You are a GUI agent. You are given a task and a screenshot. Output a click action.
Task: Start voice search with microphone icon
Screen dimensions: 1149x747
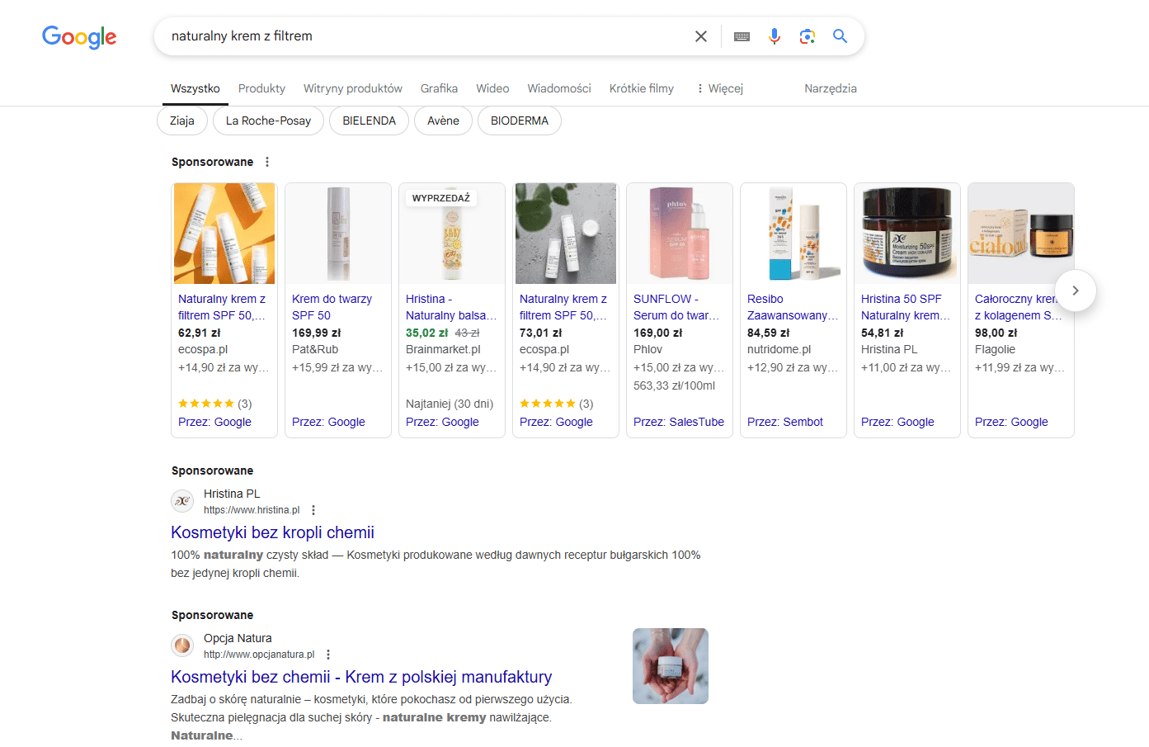(x=774, y=36)
